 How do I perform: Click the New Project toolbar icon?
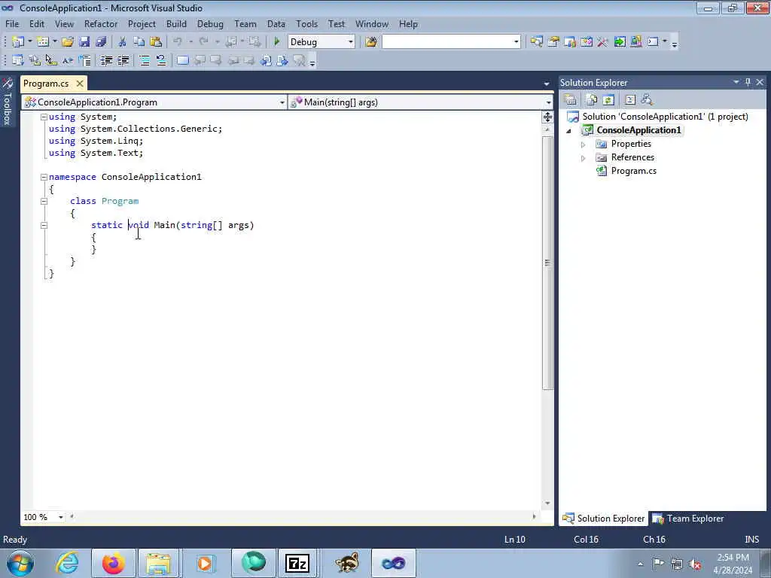(18, 42)
